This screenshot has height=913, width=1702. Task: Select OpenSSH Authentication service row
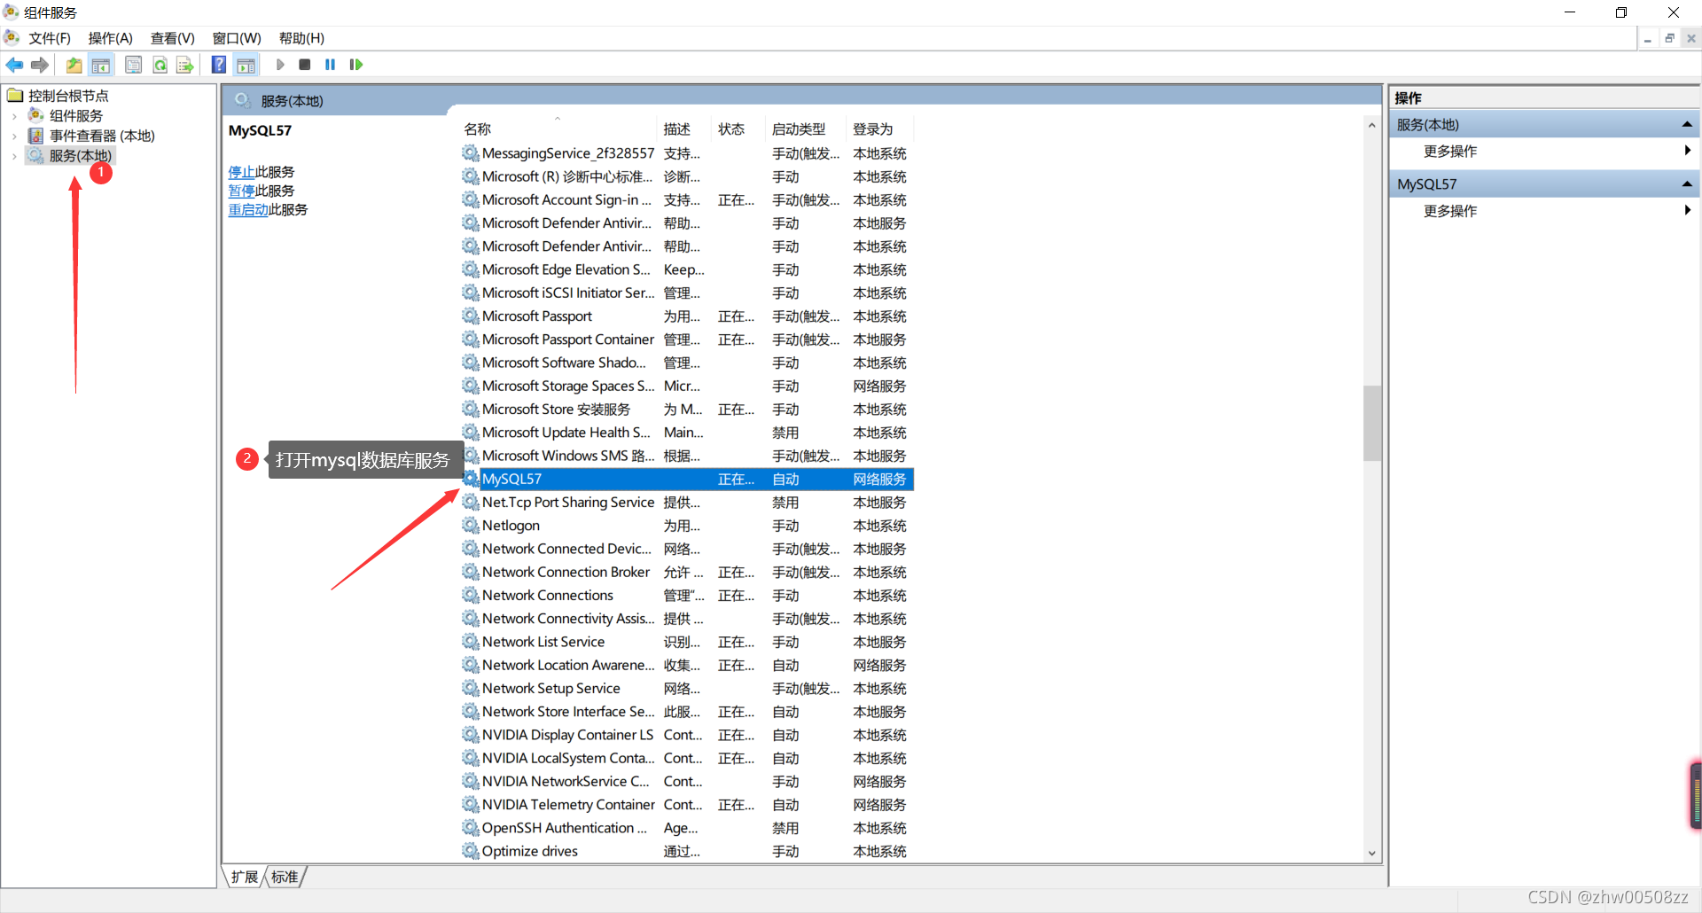[x=687, y=828]
